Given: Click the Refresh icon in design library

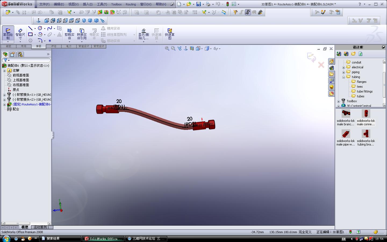Looking at the screenshot, I should coord(361,54).
